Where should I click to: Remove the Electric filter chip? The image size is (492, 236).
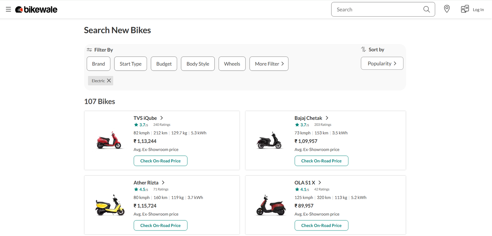(x=109, y=81)
